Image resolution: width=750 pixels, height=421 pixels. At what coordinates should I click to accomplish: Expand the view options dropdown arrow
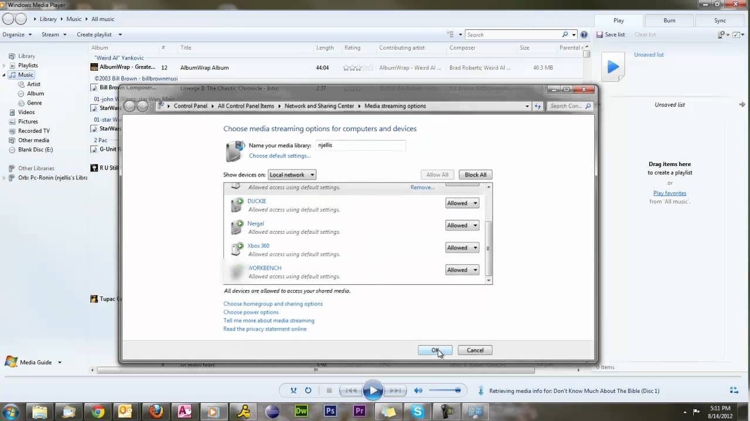[460, 34]
